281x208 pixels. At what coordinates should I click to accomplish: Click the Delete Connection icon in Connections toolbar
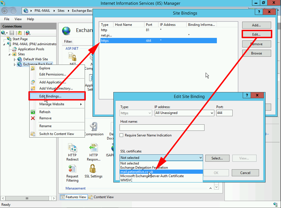(28, 33)
